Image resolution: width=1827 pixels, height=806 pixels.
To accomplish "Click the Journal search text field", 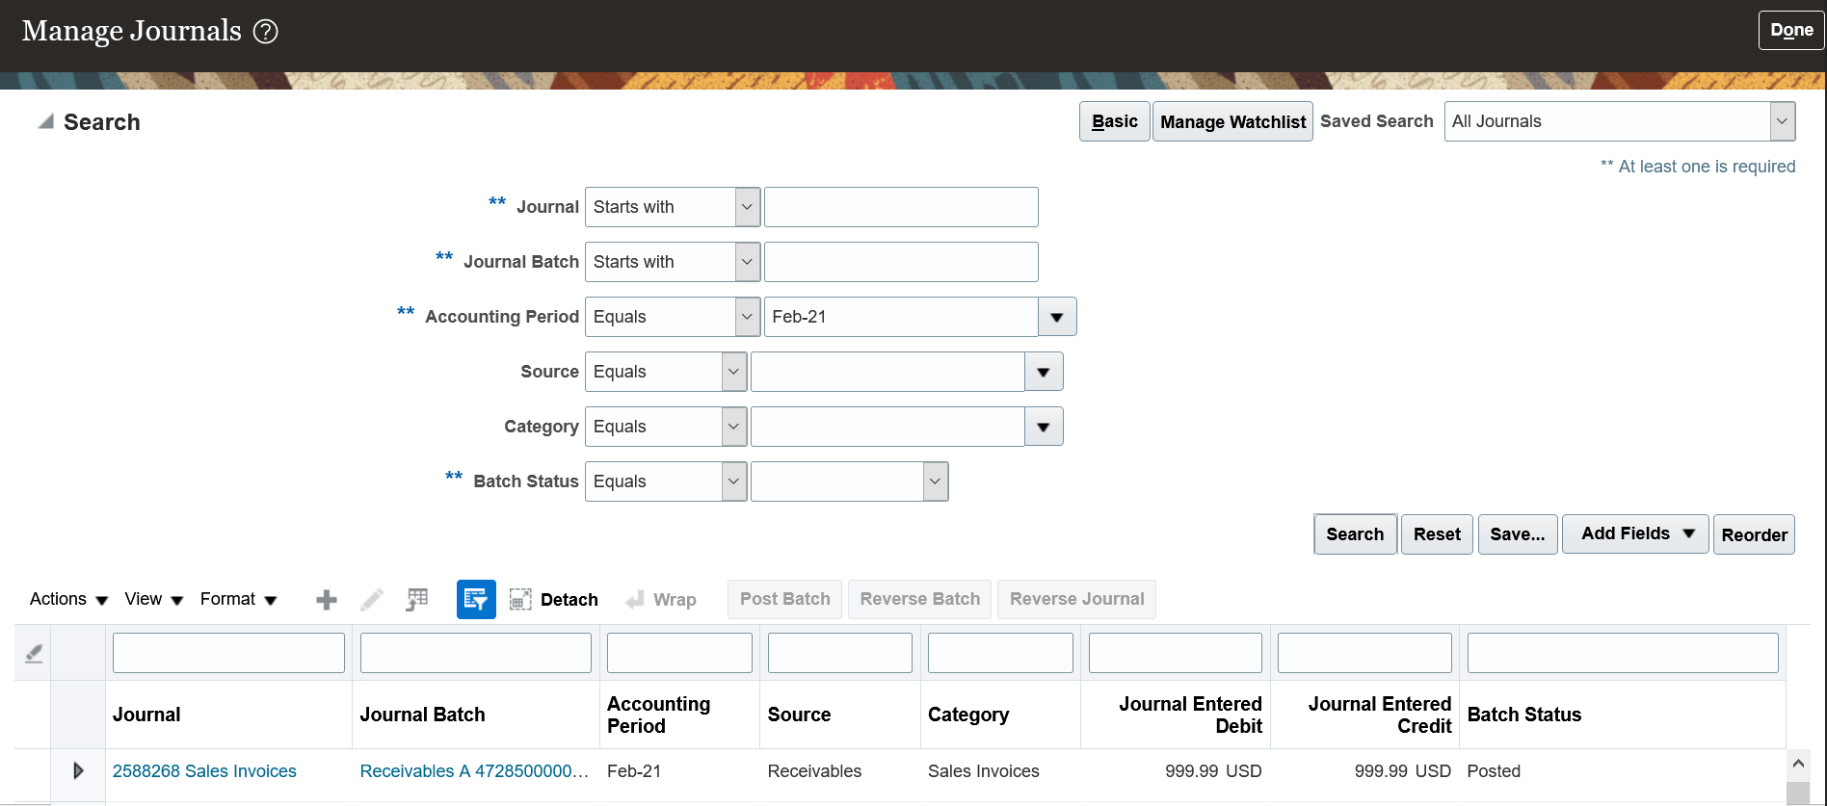I will click(x=901, y=207).
